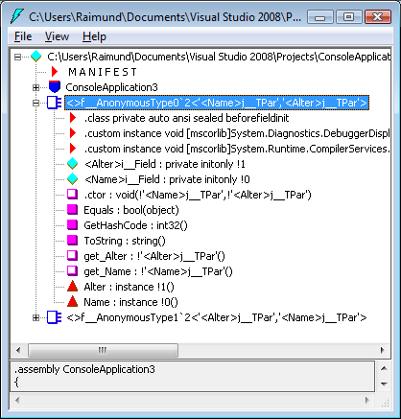
Task: Select the get_Name method row
Action: coord(158,271)
